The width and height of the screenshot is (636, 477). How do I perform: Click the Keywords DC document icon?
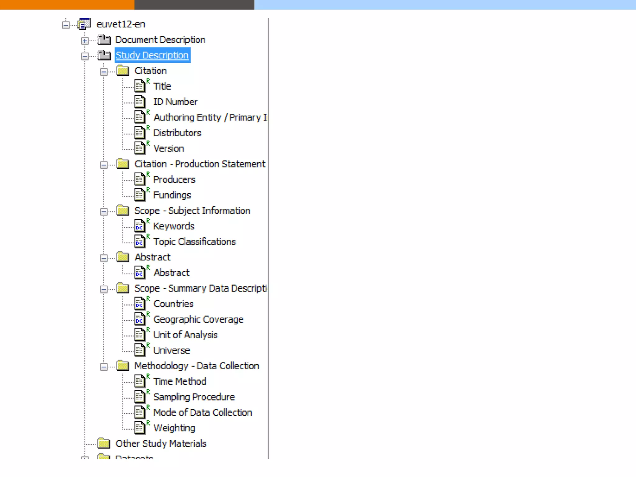140,226
